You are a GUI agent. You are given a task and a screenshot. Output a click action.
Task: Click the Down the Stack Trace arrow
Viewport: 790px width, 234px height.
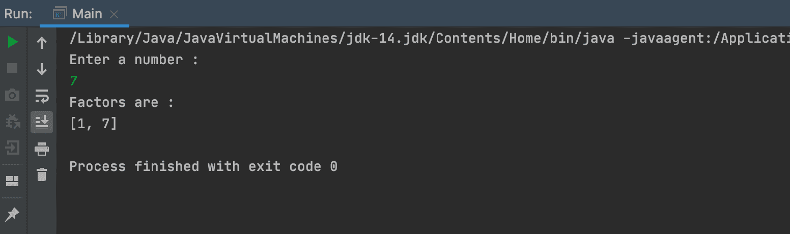click(42, 69)
